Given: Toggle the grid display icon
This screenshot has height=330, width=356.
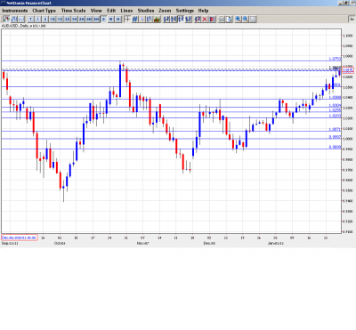Looking at the screenshot, I should pos(134,20).
